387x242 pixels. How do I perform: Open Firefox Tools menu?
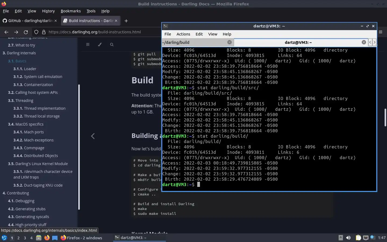click(91, 11)
